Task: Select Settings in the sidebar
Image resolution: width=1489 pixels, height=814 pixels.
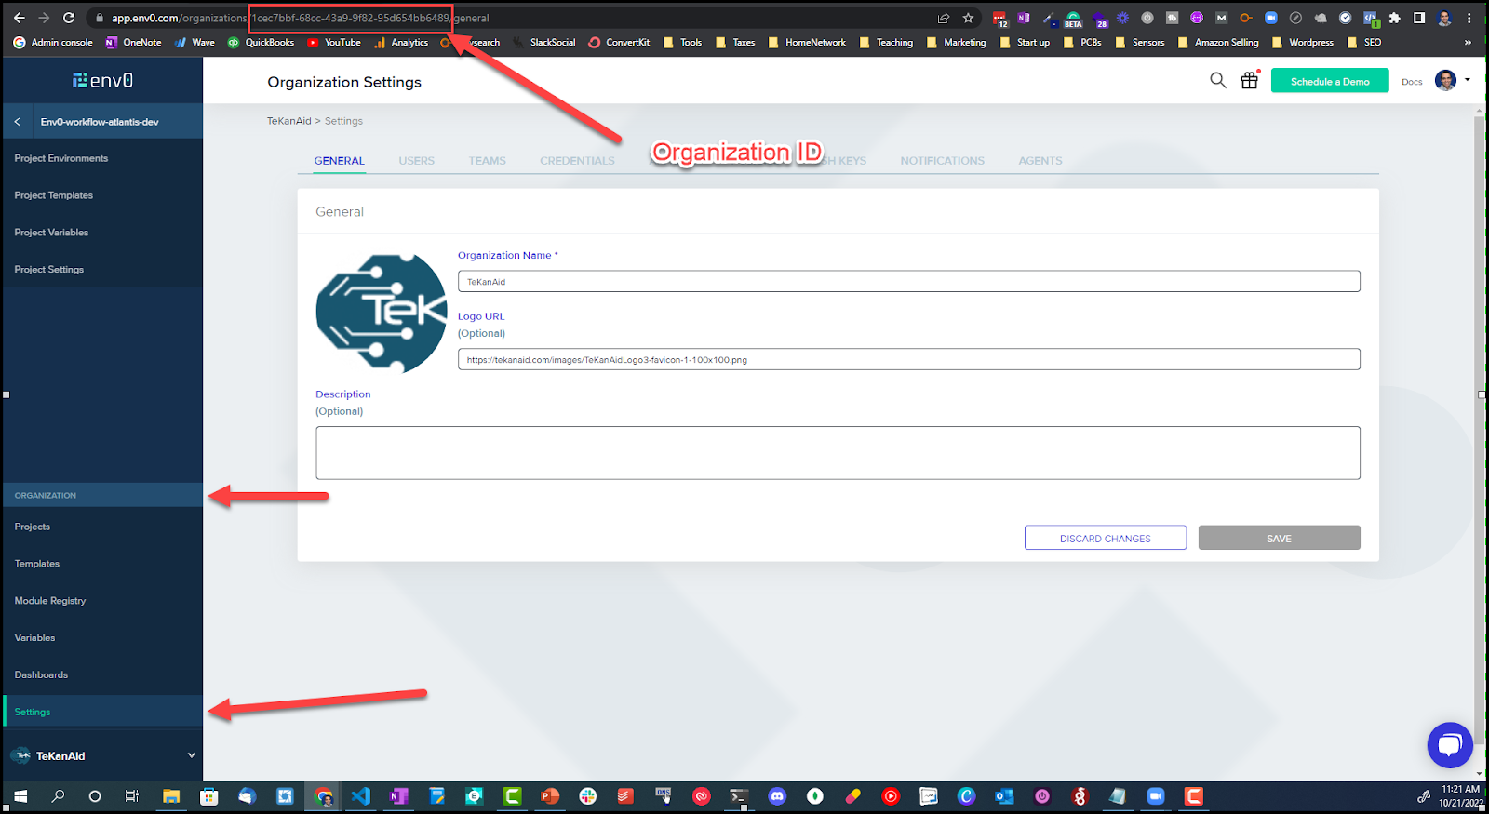Action: (102, 712)
